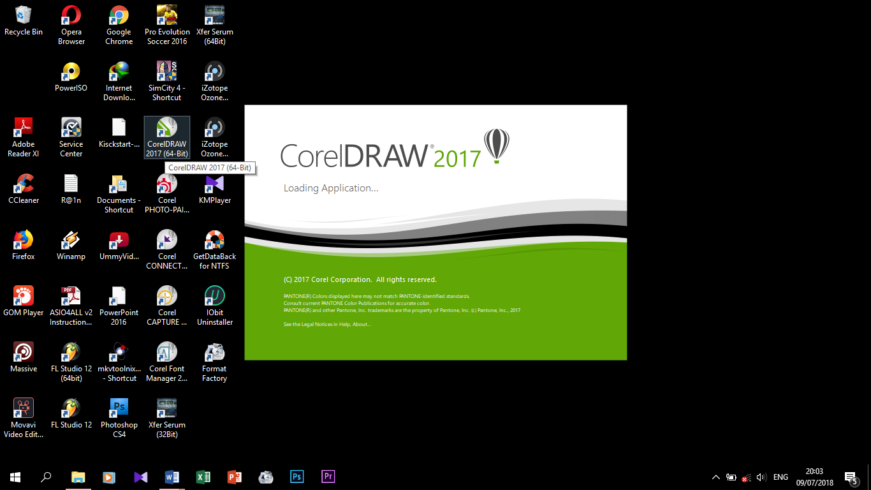This screenshot has height=490, width=871.
Task: Select the FL Studio 12 (64bit) shortcut
Action: (71, 362)
